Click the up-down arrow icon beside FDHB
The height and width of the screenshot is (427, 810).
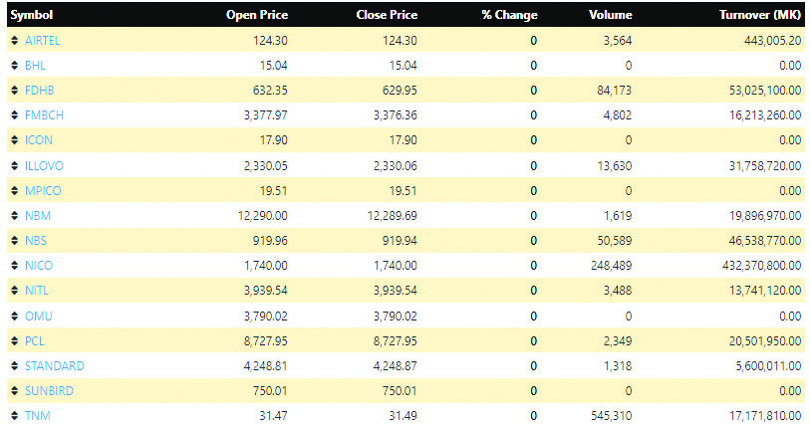click(14, 90)
